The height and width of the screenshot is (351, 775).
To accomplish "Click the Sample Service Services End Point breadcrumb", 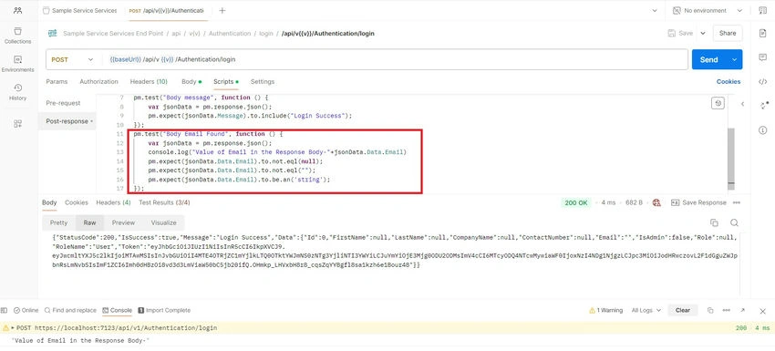I will coord(113,34).
